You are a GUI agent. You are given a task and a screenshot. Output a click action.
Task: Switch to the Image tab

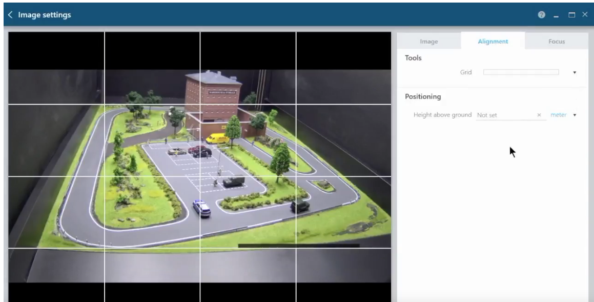pyautogui.click(x=429, y=42)
